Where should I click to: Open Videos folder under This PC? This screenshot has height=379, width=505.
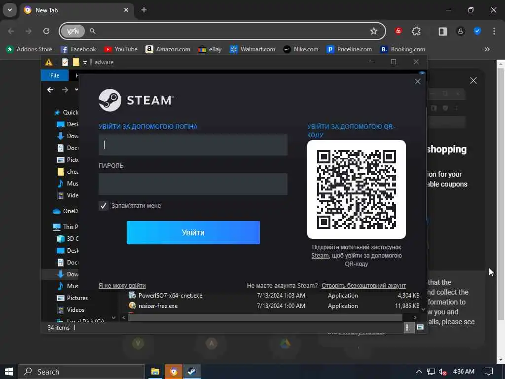(x=71, y=310)
